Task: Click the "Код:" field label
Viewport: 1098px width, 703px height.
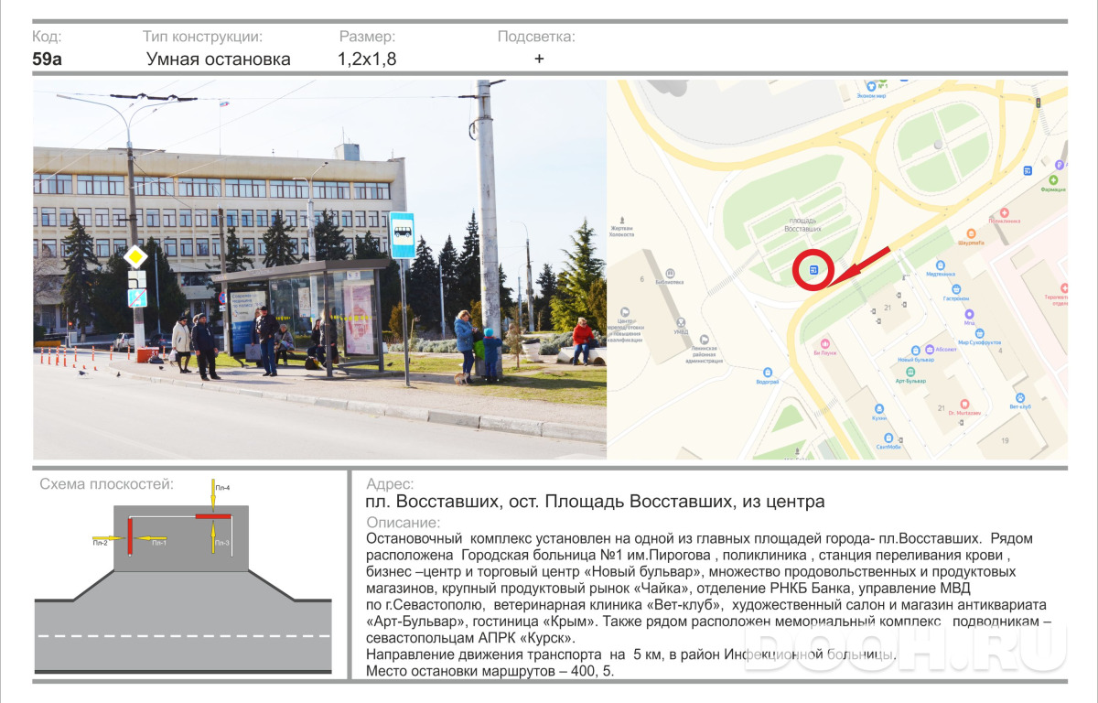Action: (x=47, y=37)
